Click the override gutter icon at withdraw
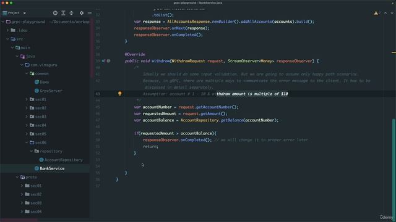The height and width of the screenshot is (222, 396). point(103,61)
